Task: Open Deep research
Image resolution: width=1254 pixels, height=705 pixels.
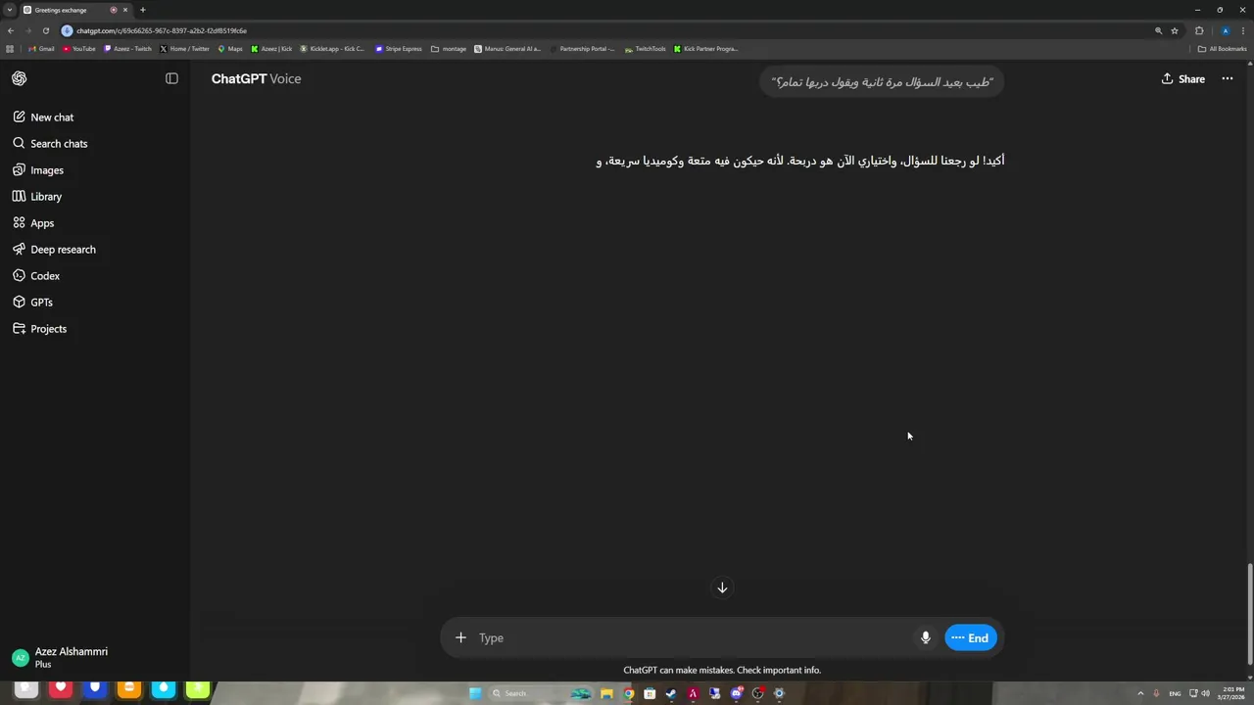Action: click(94, 249)
